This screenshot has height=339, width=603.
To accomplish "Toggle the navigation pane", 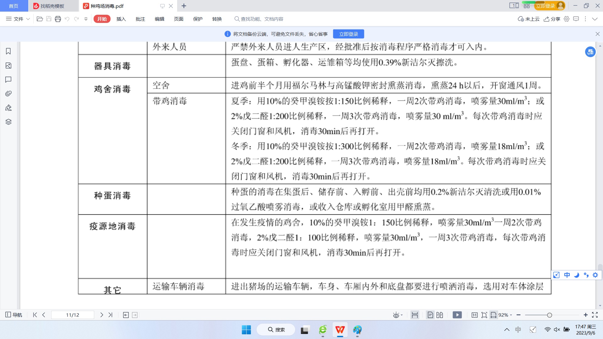I will (14, 315).
